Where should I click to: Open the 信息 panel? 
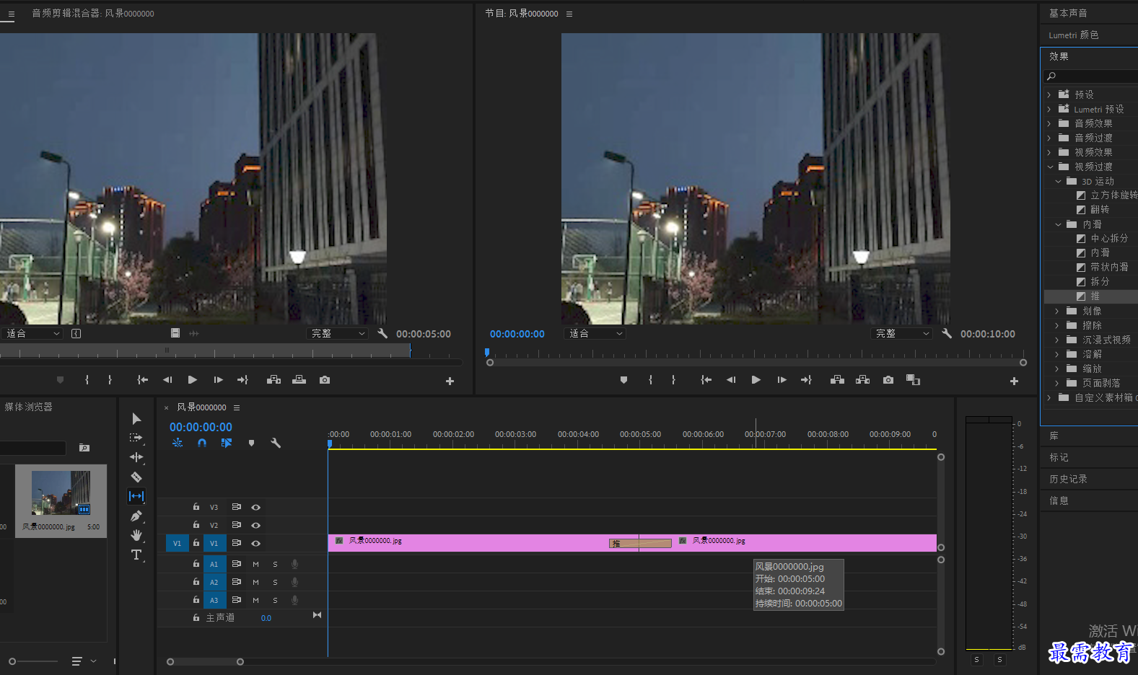point(1059,501)
